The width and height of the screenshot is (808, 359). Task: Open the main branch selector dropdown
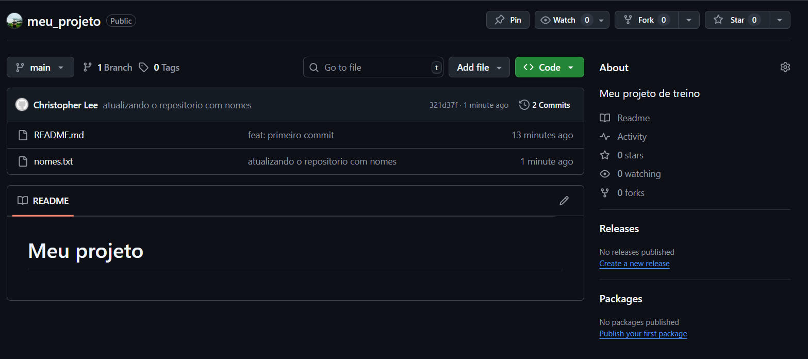click(x=40, y=67)
